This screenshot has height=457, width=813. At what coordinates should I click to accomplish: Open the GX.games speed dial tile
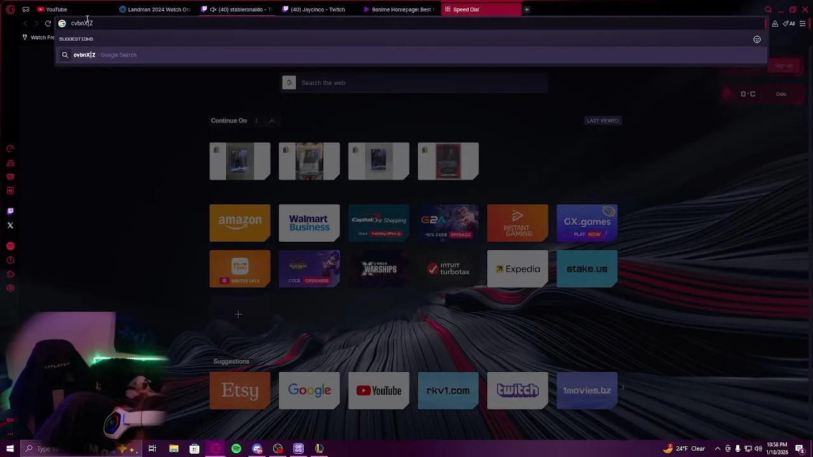[x=587, y=223]
